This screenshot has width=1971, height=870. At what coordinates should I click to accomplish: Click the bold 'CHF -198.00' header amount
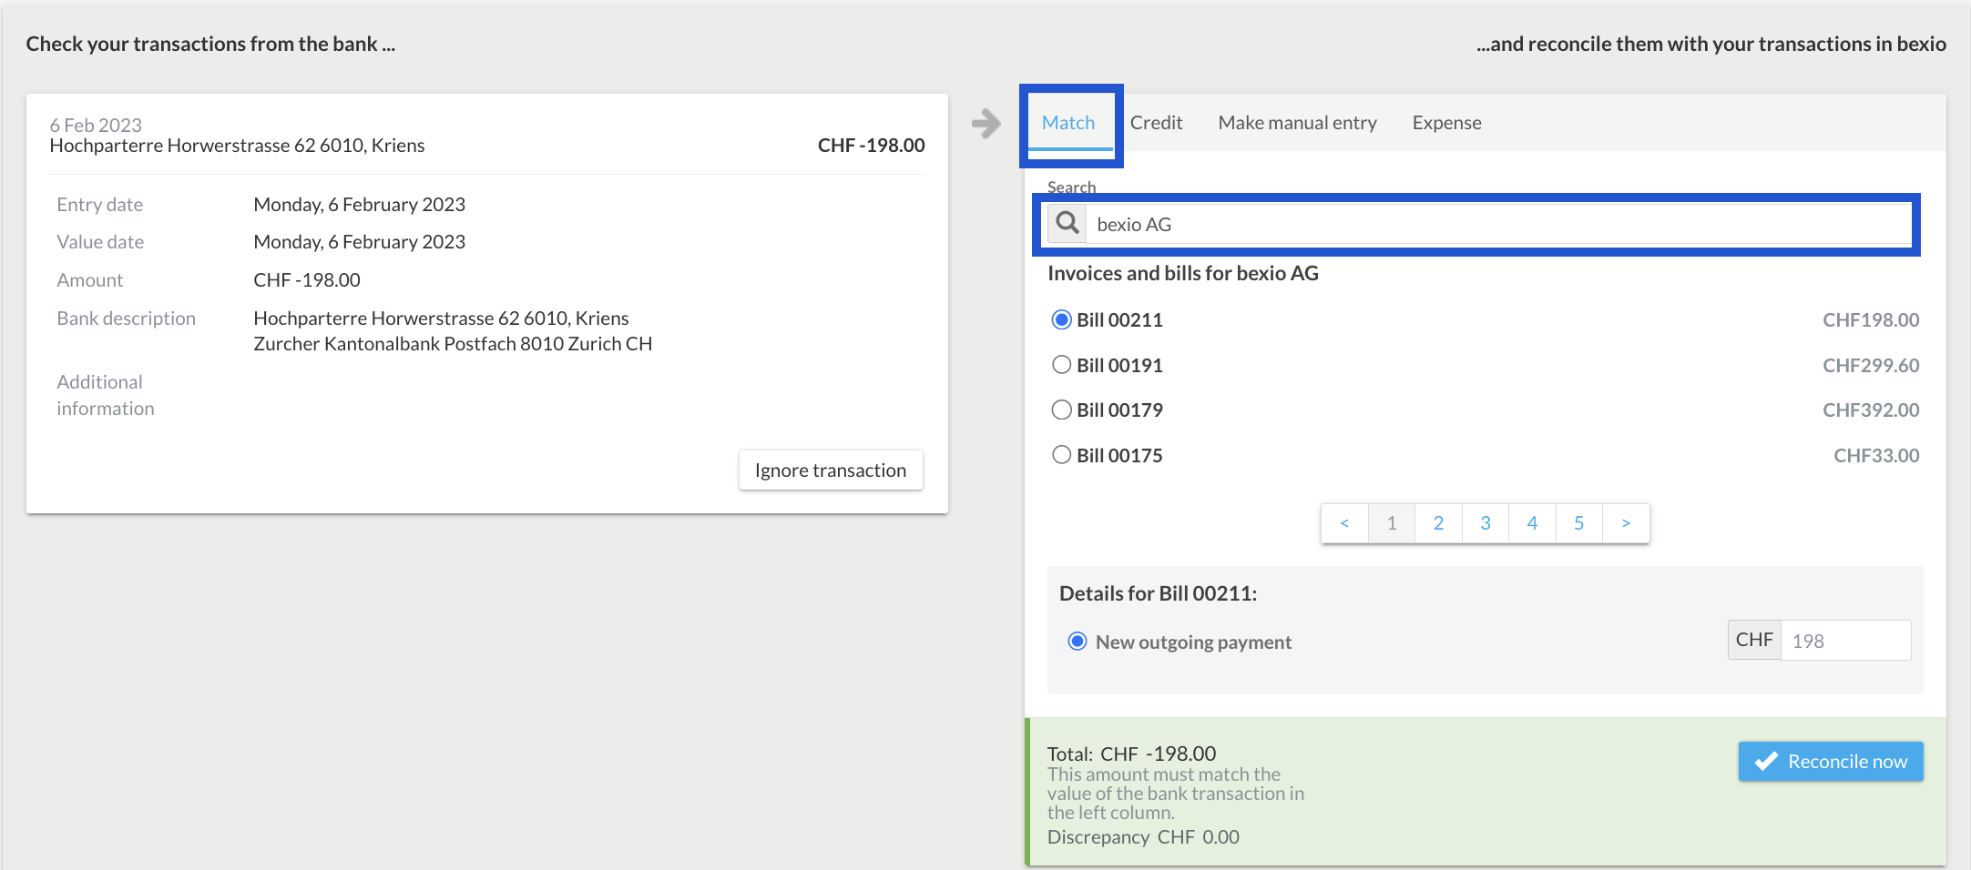871,146
